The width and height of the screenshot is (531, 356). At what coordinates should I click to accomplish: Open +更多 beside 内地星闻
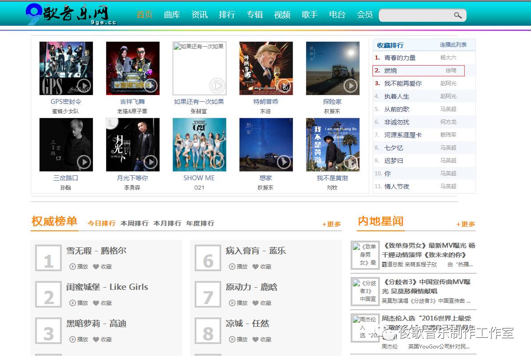(466, 224)
